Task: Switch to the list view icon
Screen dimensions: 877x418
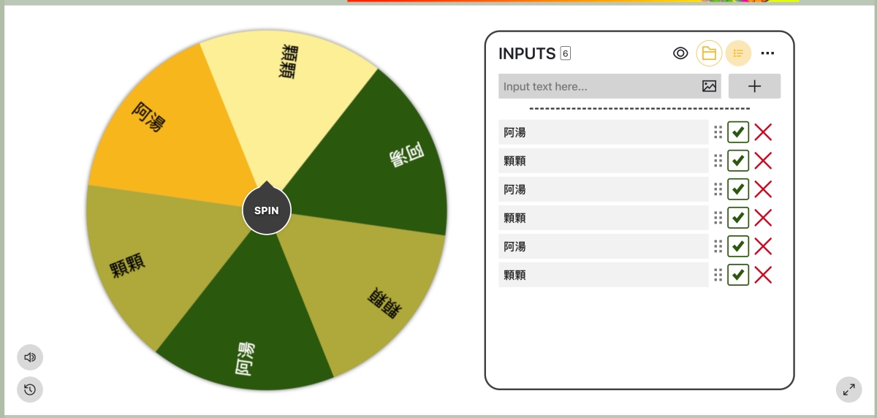Action: click(738, 53)
